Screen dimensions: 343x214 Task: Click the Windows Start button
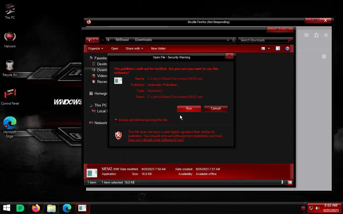click(x=7, y=208)
